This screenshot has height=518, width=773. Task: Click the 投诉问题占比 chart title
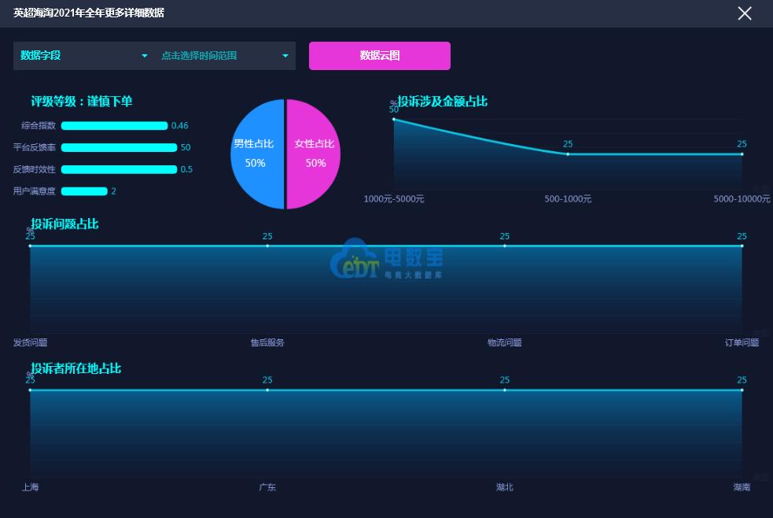coord(64,224)
